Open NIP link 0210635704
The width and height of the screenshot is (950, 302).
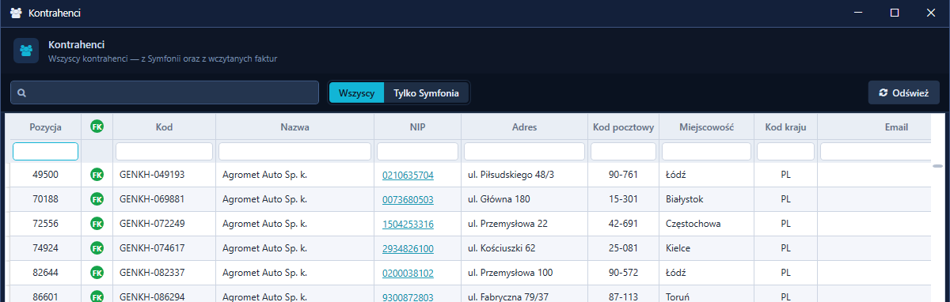[408, 175]
